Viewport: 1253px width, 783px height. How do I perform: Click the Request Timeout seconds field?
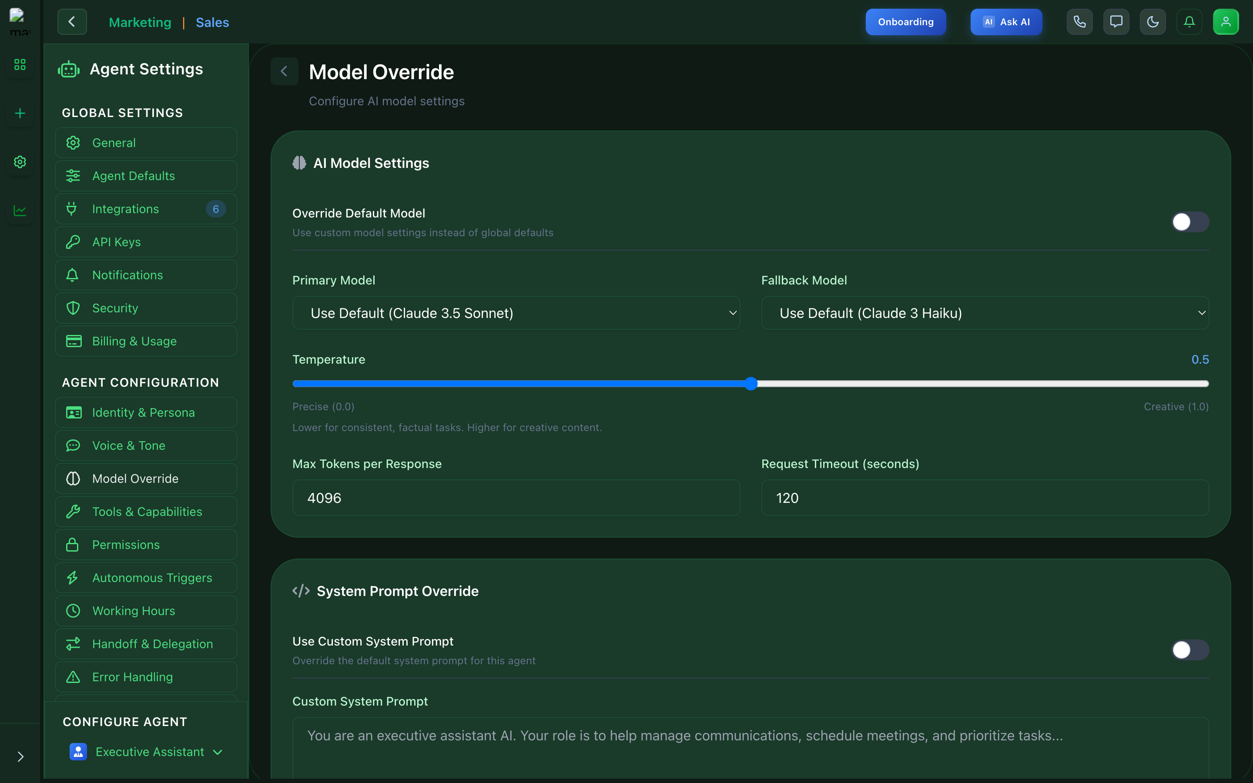coord(985,498)
